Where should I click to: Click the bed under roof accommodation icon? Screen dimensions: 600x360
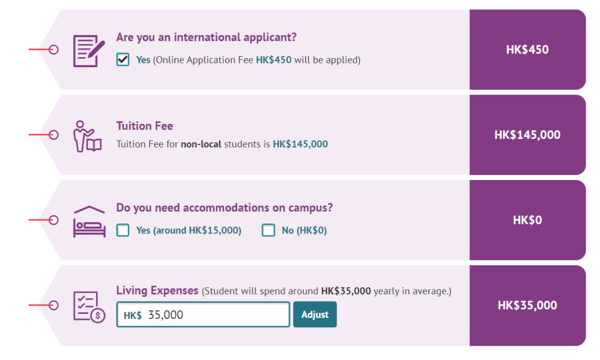89,222
